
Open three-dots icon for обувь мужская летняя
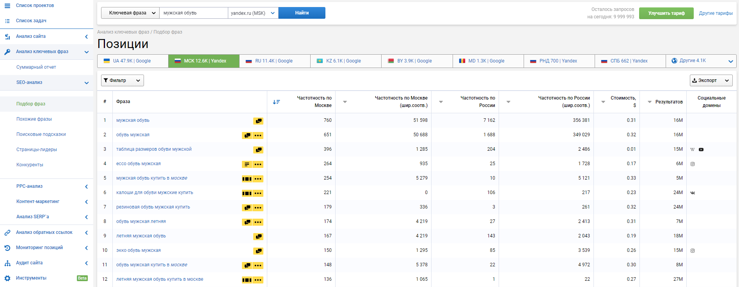tap(258, 222)
